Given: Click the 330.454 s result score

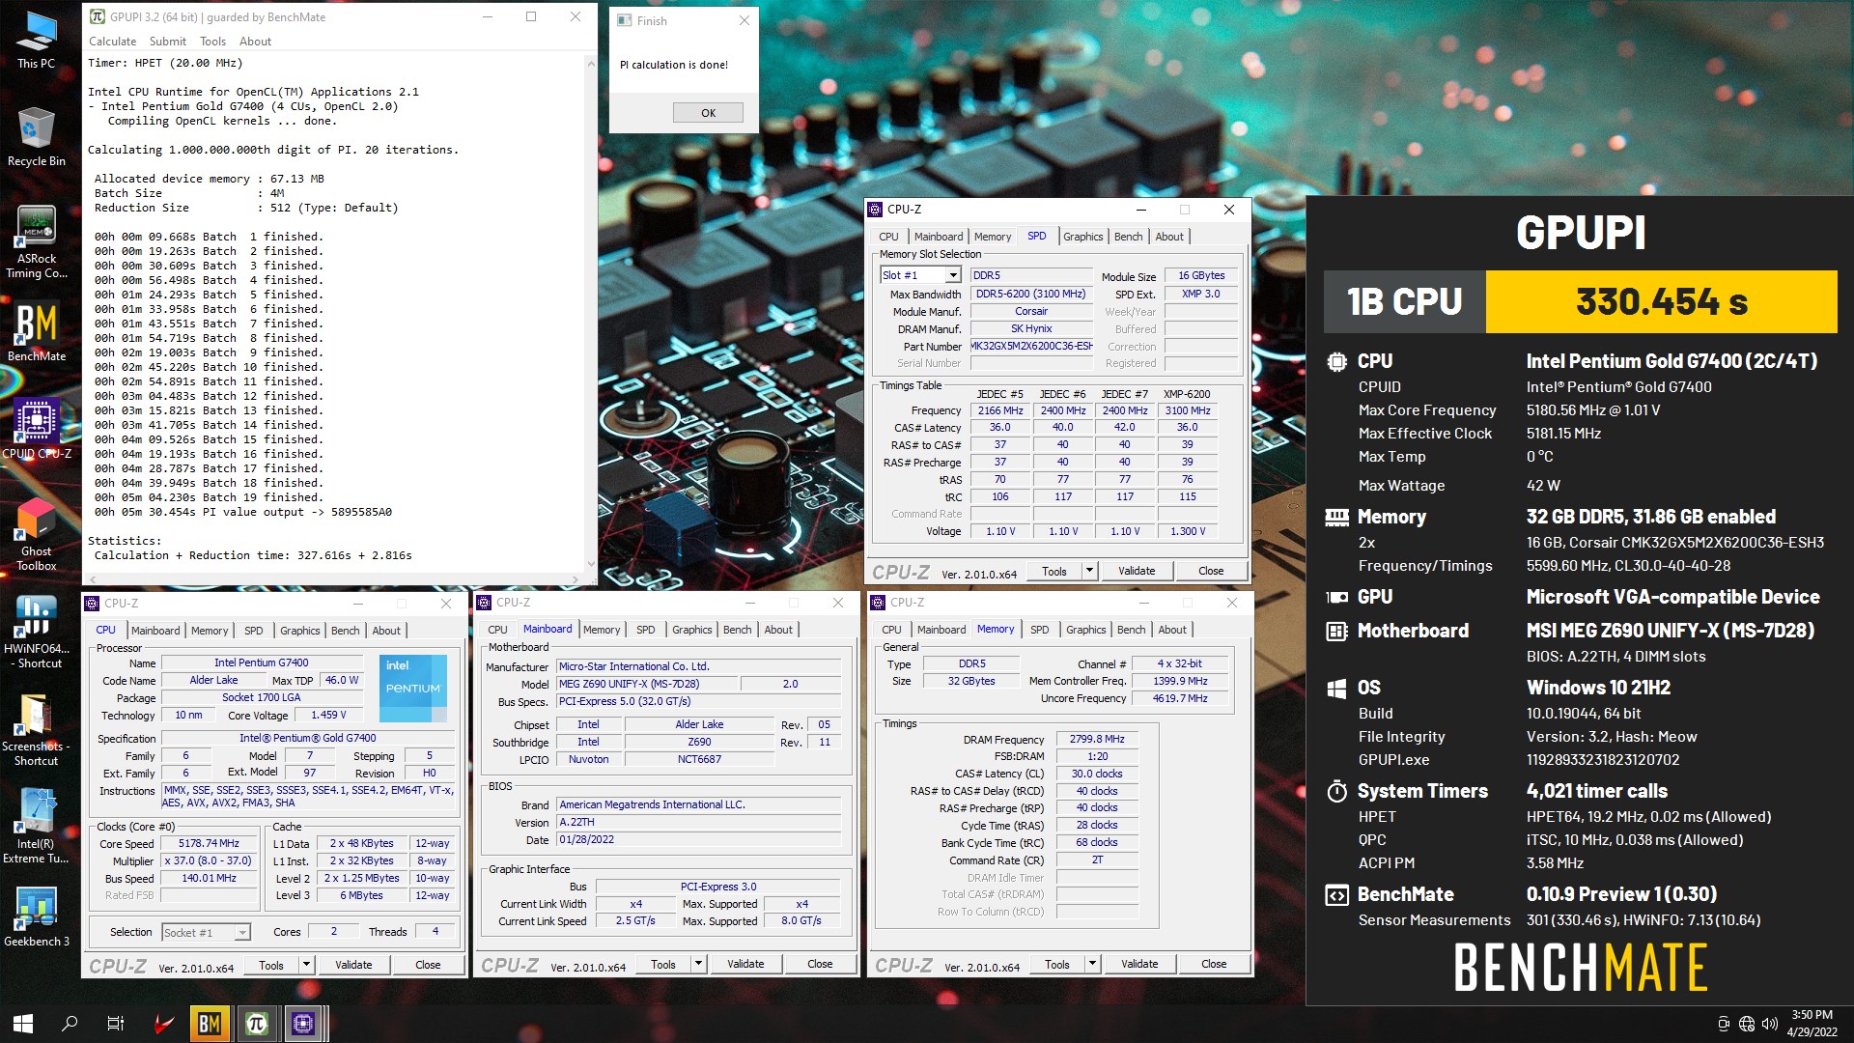Looking at the screenshot, I should click(x=1661, y=301).
